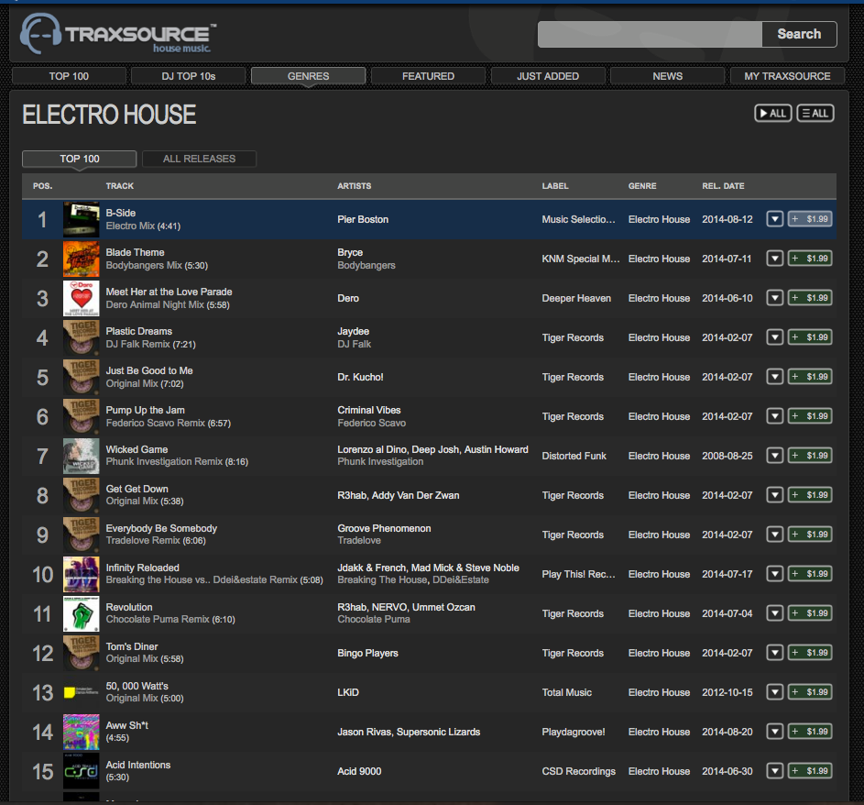
Task: Click release date 2008-08-25
Action: coord(727,456)
